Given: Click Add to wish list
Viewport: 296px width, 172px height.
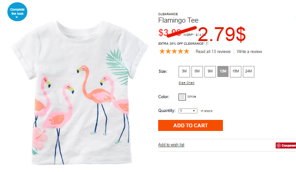Looking at the screenshot, I should [171, 145].
